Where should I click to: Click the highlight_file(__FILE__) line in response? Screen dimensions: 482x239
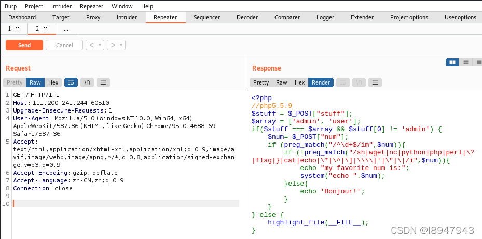point(318,222)
